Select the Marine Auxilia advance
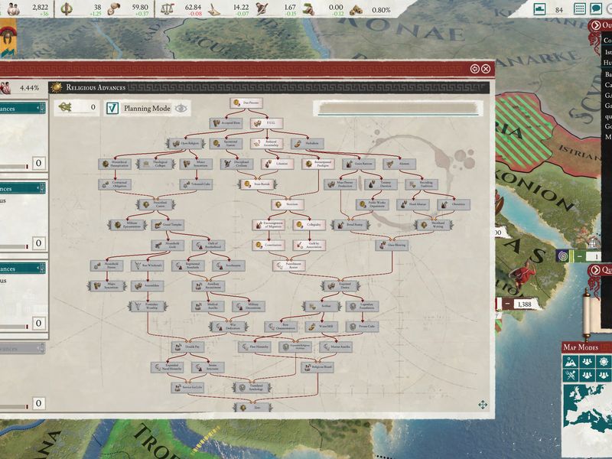Image resolution: width=612 pixels, height=459 pixels. pyautogui.click(x=336, y=347)
